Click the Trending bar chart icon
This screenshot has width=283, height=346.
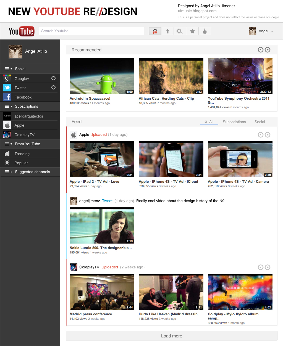pyautogui.click(x=7, y=154)
